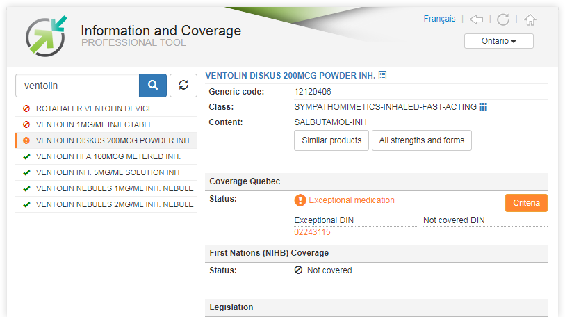Click the reload circular arrow icon in header
Viewport: 565px width, 317px height.
(503, 19)
